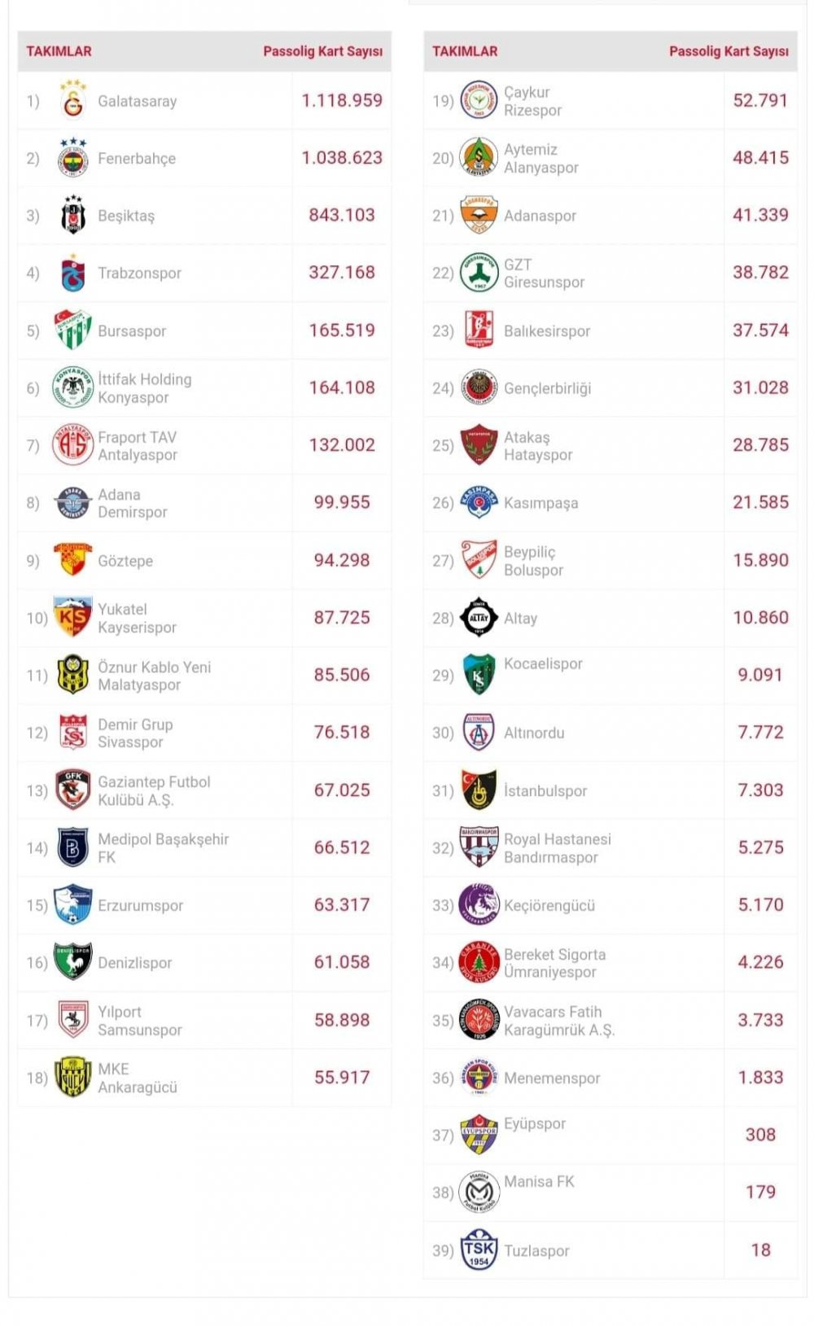Image resolution: width=814 pixels, height=1326 pixels.
Task: Click the Kocaelispor team name
Action: [543, 663]
